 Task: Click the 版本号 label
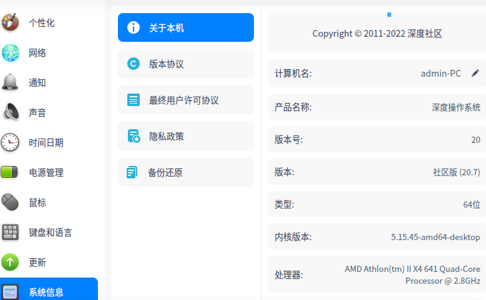pyautogui.click(x=289, y=140)
